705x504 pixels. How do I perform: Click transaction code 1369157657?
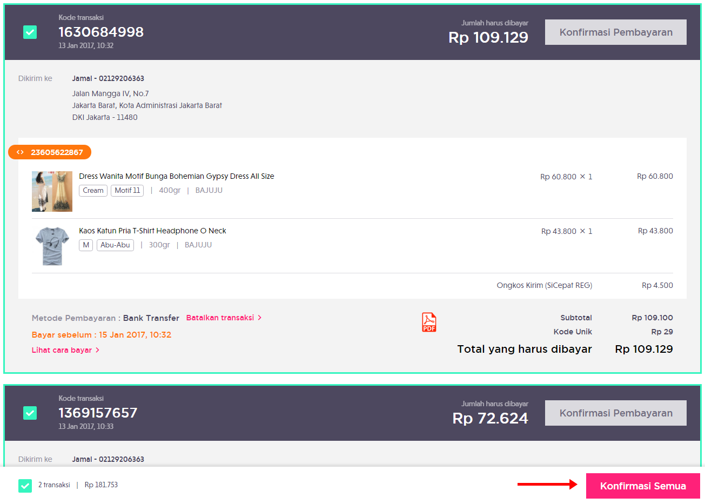point(98,413)
